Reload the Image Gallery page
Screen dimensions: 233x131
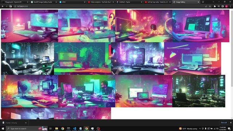pos(11,7)
